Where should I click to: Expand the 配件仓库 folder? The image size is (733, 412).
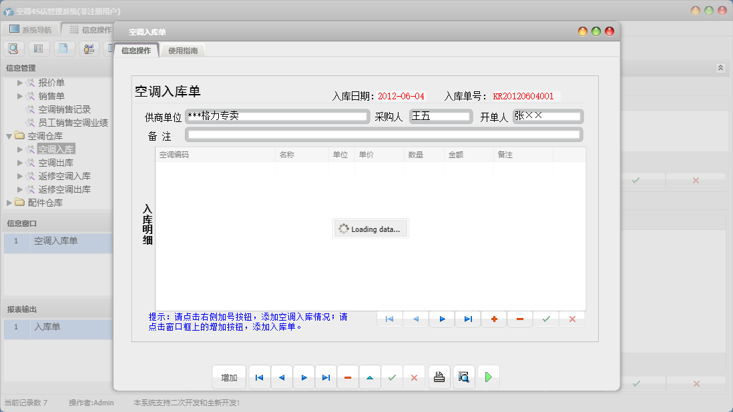[9, 203]
